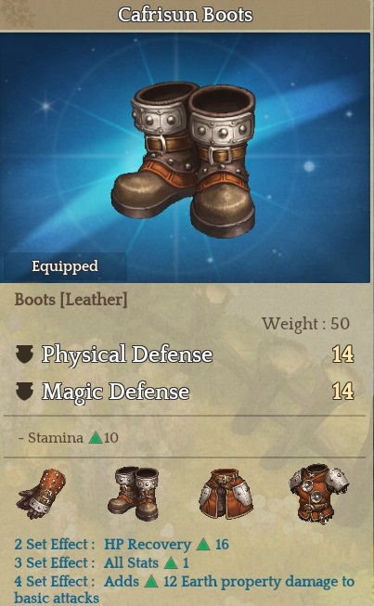Click the 4 Set Effect Earth damage line
374x606 pixels.
tap(185, 589)
